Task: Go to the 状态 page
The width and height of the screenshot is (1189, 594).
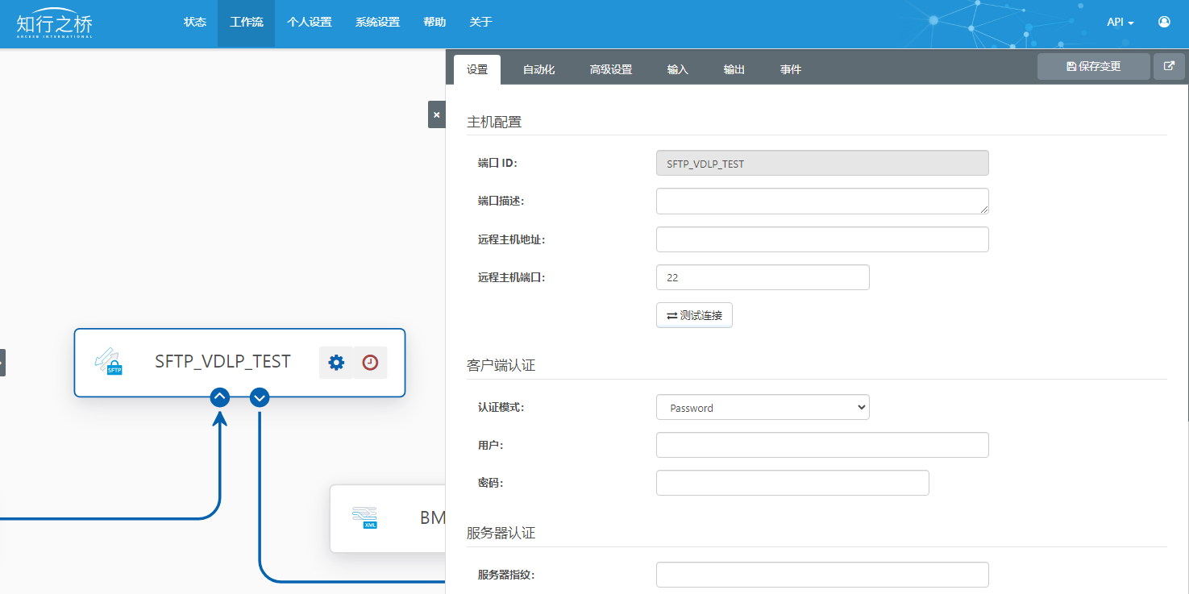Action: (x=195, y=23)
